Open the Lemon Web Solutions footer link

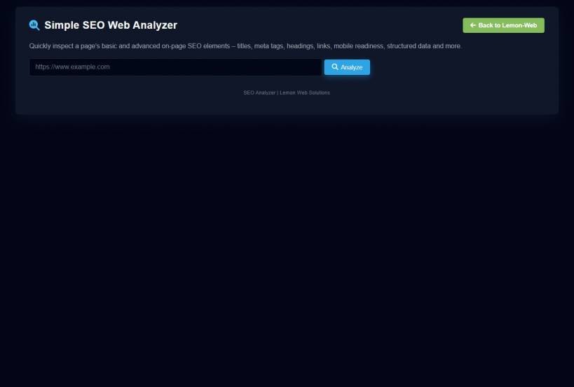[305, 92]
